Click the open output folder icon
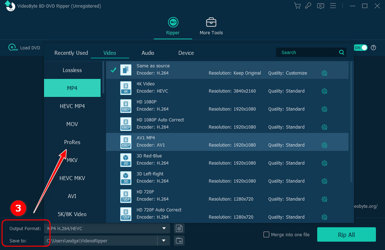Viewport: 385px width, 250px height. [179, 240]
